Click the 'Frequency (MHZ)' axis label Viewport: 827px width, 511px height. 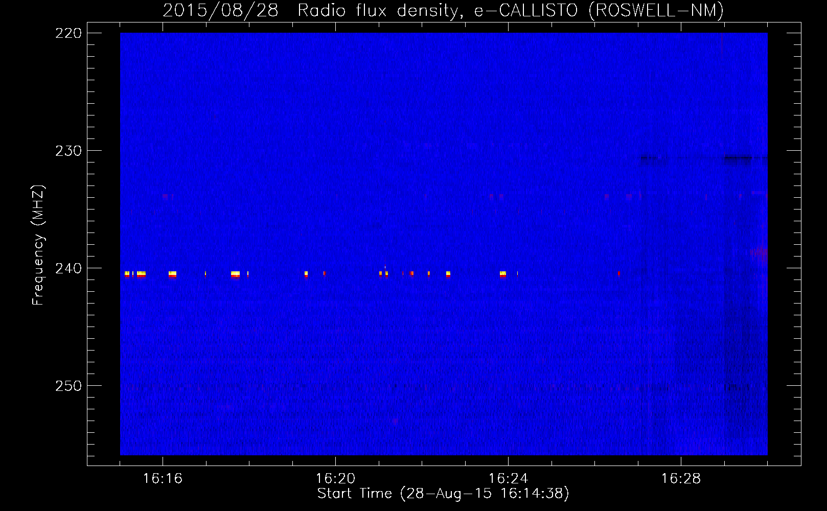tap(38, 245)
